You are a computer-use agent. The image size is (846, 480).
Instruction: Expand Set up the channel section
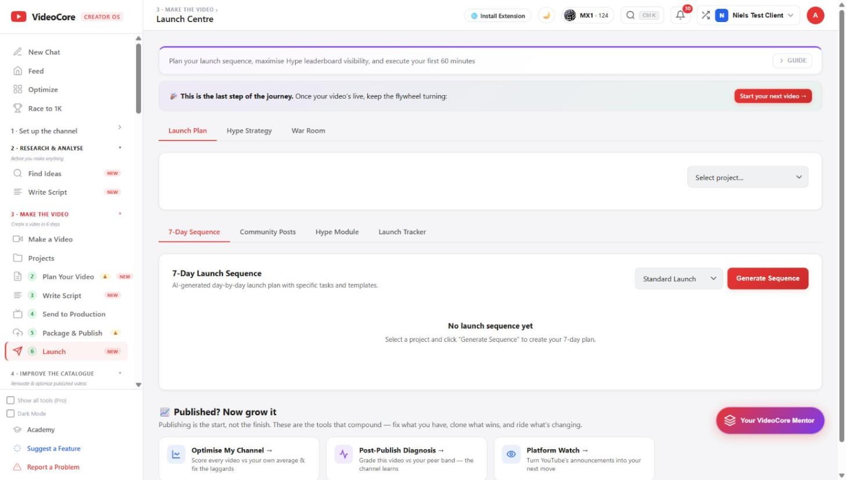coord(67,131)
